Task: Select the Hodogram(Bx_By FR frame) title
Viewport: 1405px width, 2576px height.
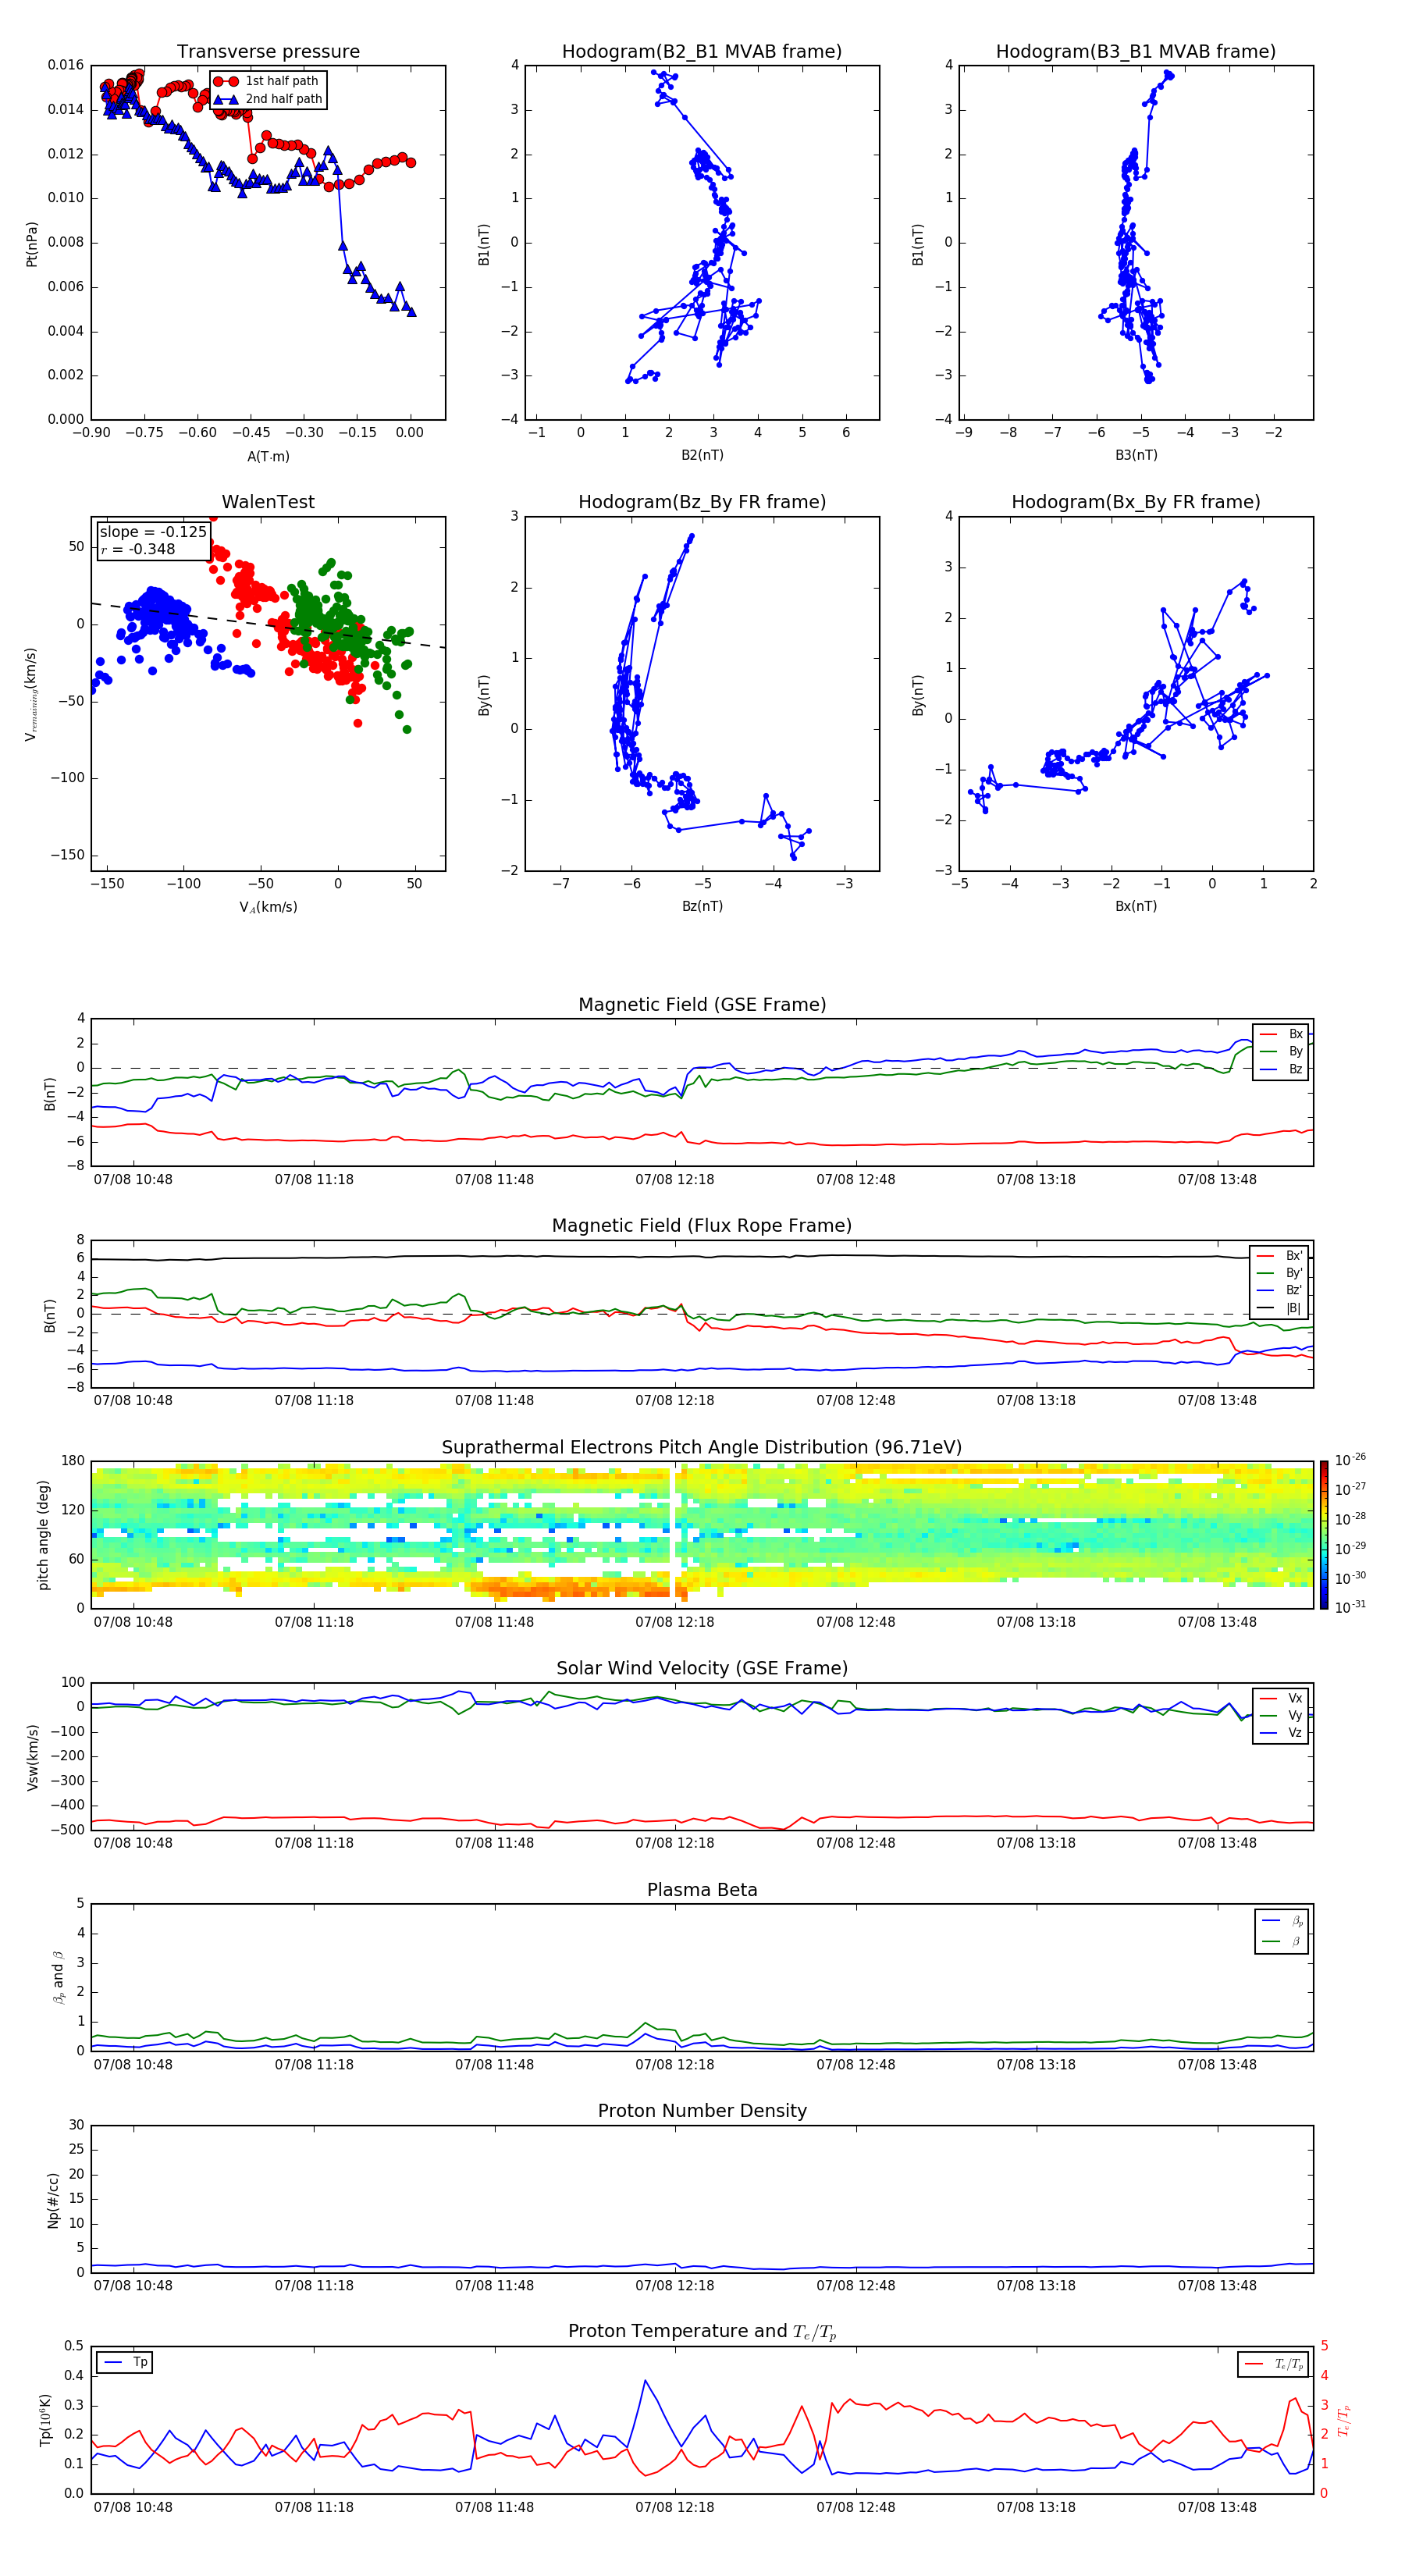Action: point(1136,502)
